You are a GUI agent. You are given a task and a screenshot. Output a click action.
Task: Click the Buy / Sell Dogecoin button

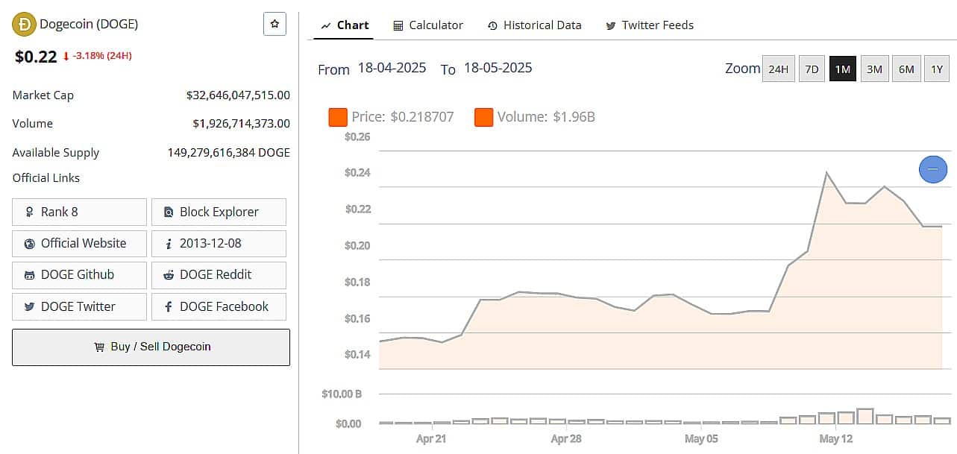[151, 347]
